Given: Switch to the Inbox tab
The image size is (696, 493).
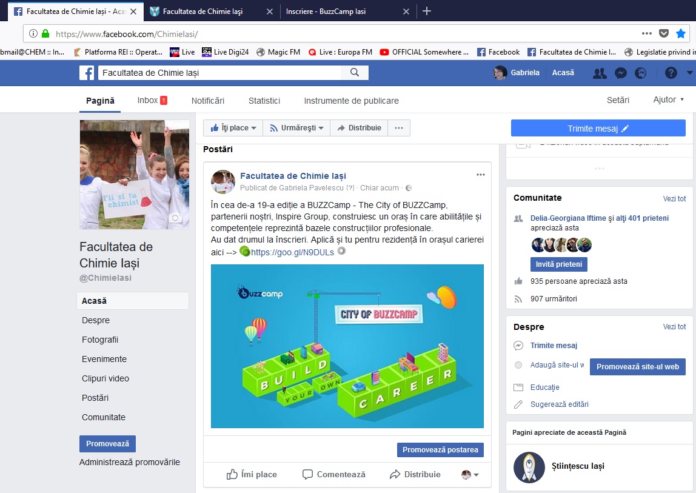Looking at the screenshot, I should click(x=152, y=100).
